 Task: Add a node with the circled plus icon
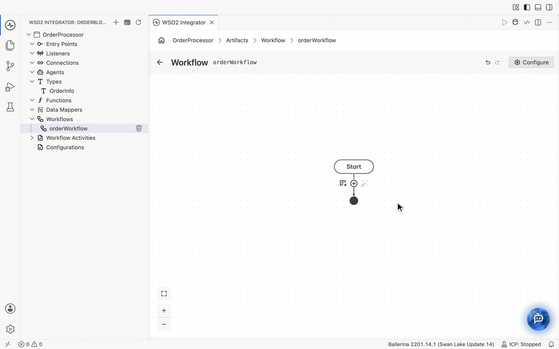tap(354, 183)
